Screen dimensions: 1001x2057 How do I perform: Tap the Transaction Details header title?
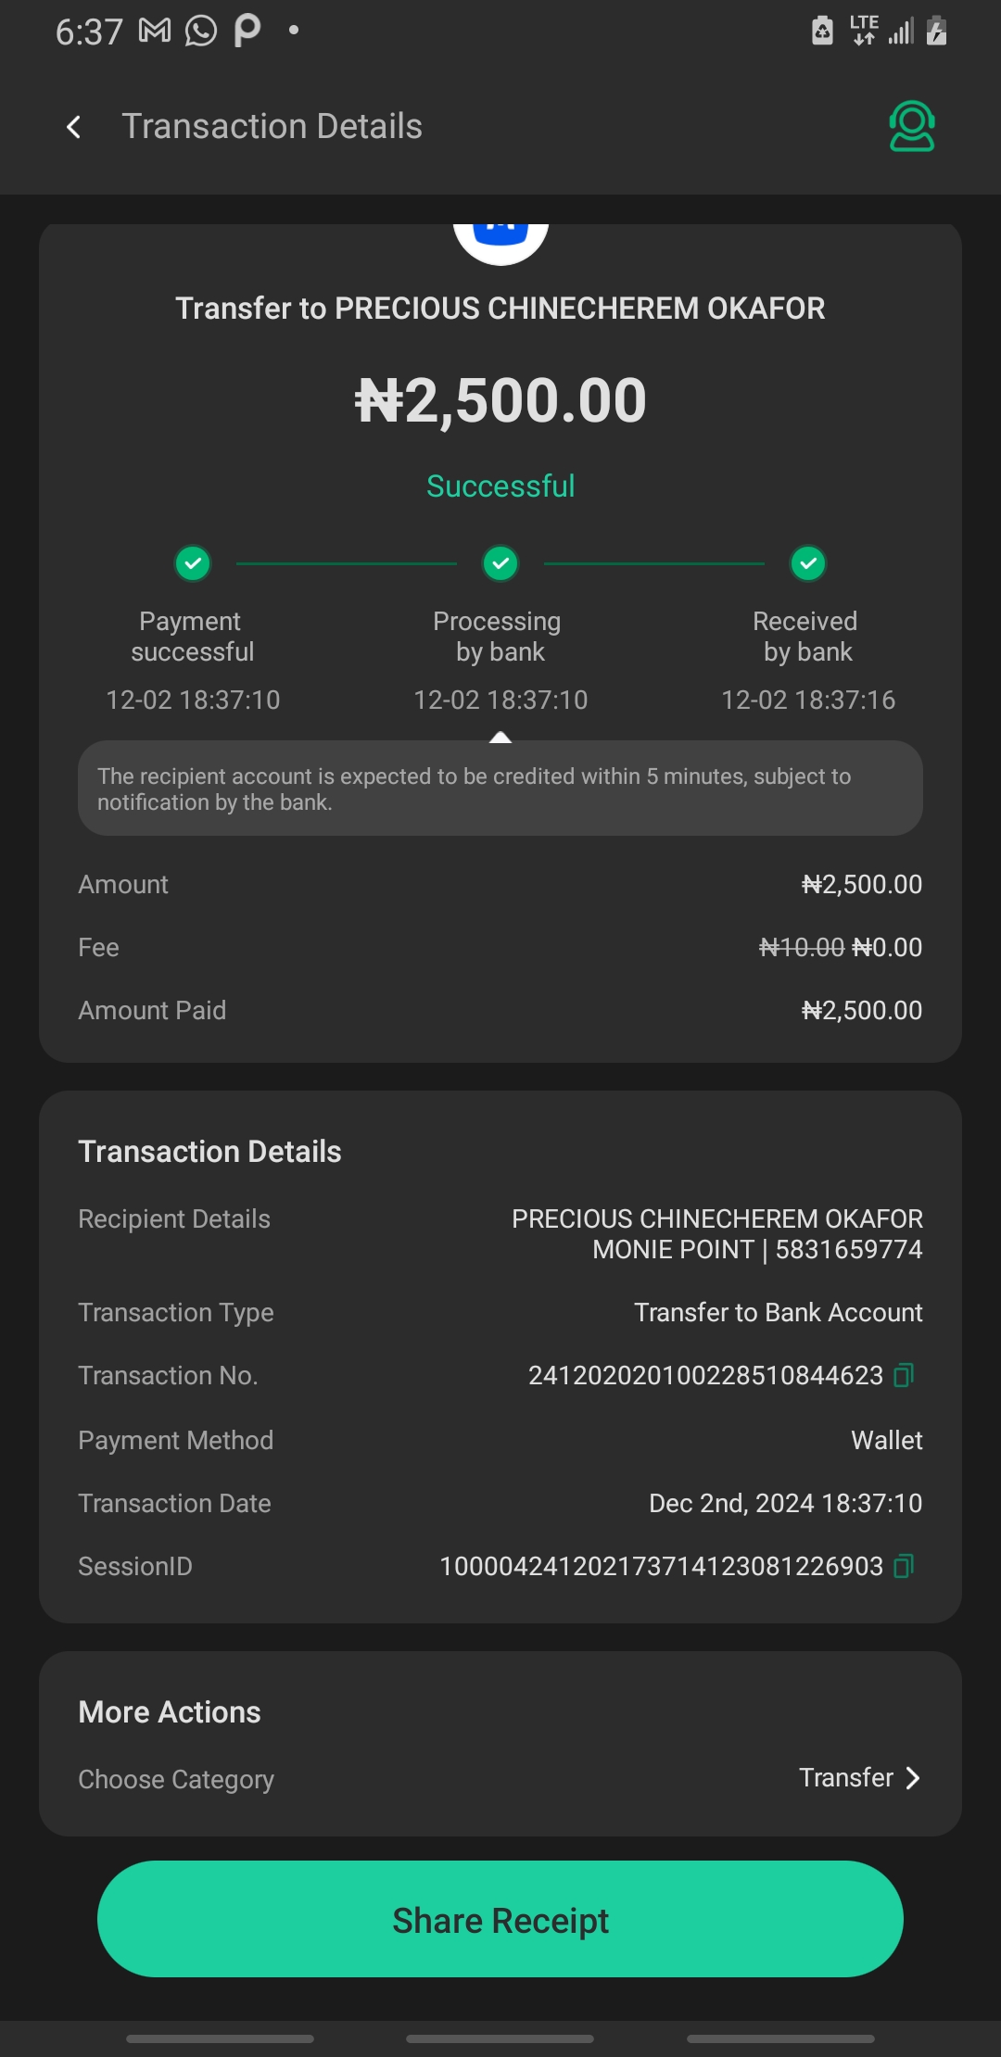pos(272,127)
